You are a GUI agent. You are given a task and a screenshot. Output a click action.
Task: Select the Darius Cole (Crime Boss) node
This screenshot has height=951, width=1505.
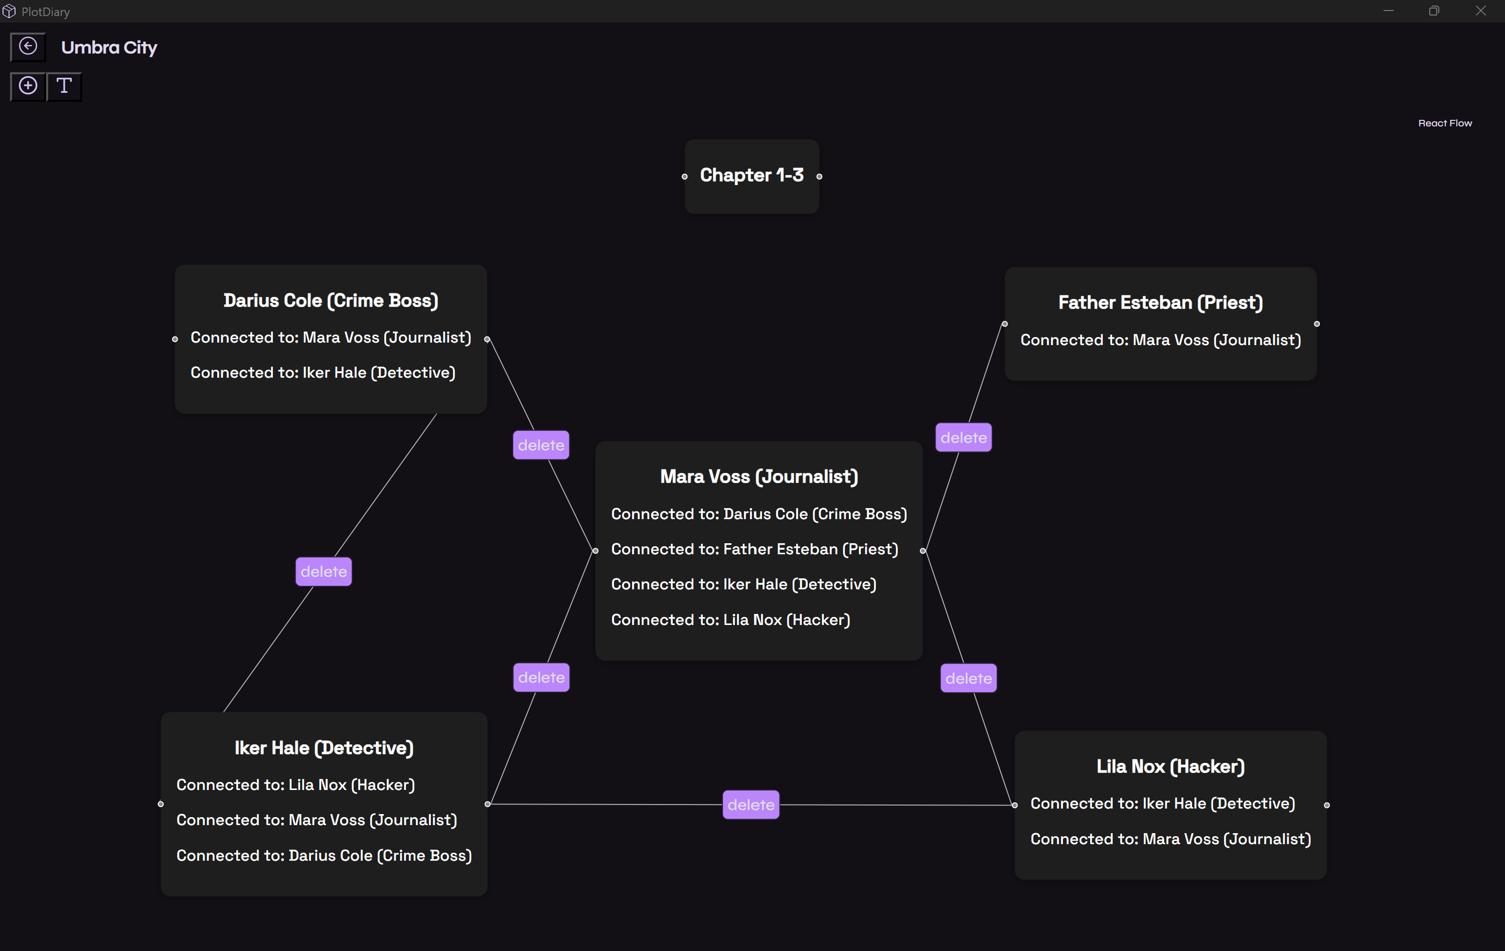[x=331, y=300]
